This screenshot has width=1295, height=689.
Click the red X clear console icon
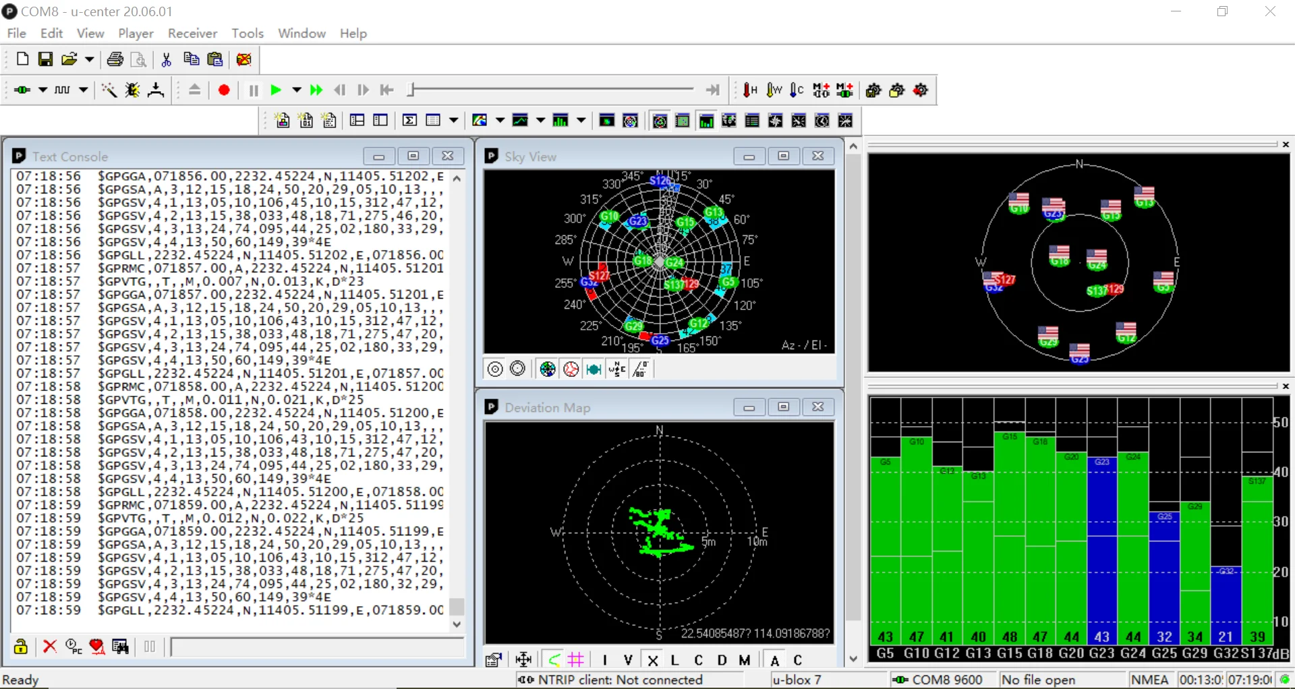(49, 647)
